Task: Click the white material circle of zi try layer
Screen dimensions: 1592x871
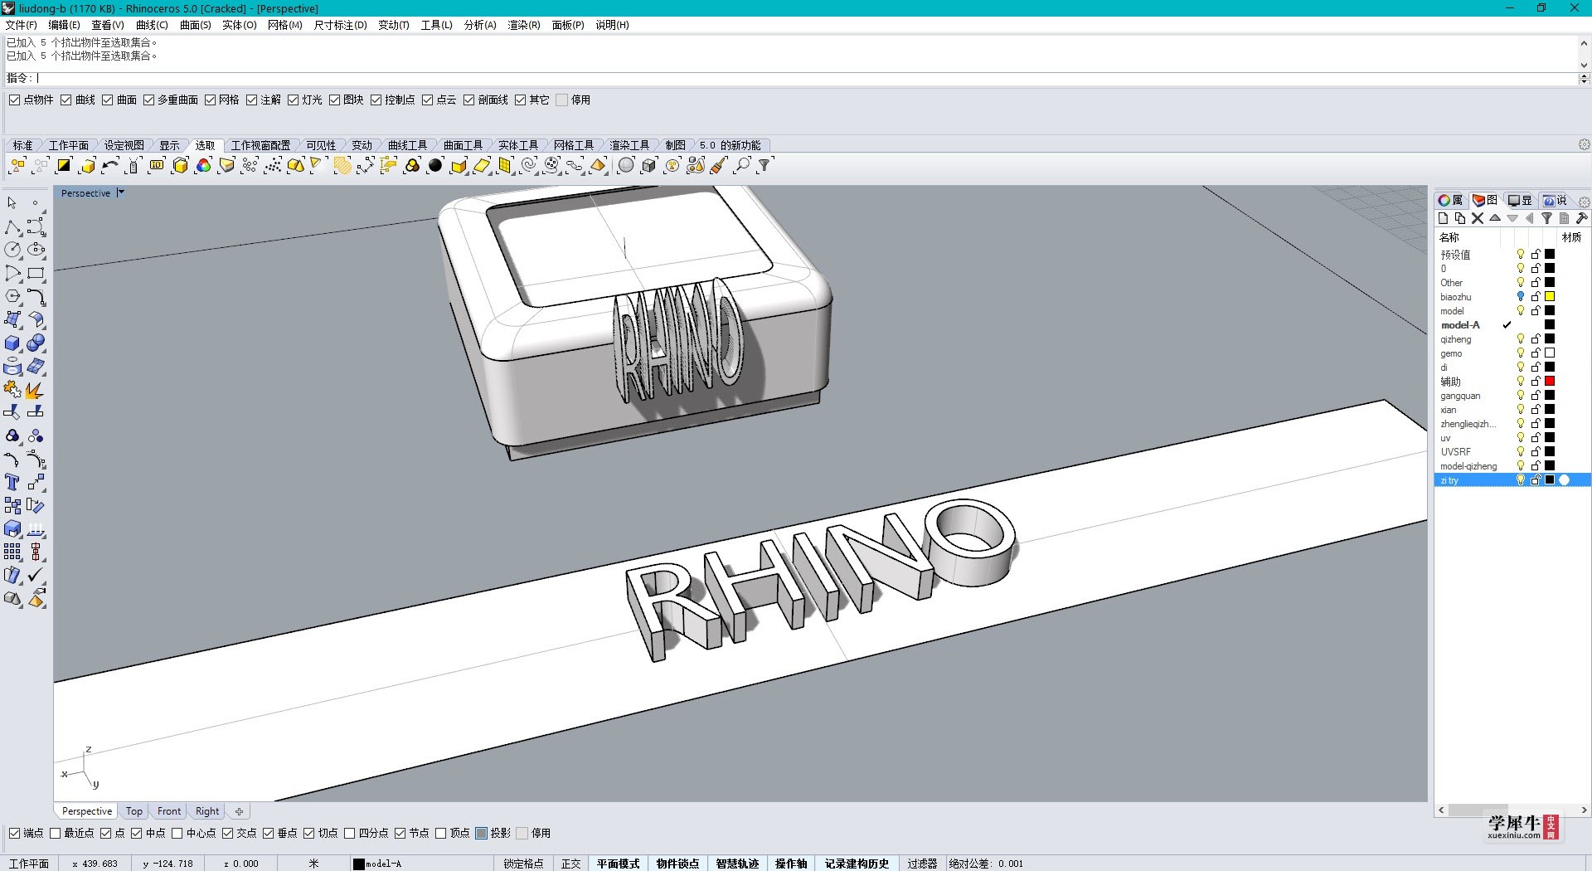Action: click(x=1565, y=479)
